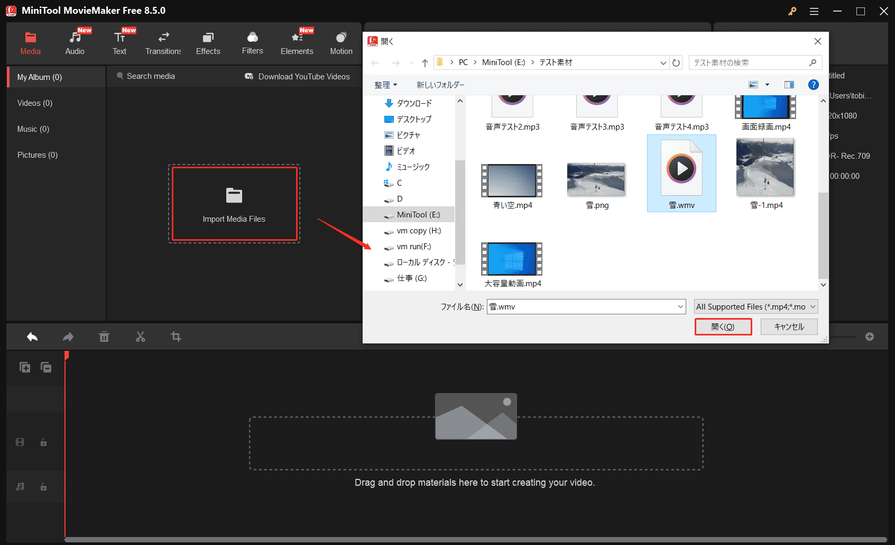Image resolution: width=895 pixels, height=545 pixels.
Task: Click the 開く(O) button to open 雪.wmv
Action: [x=723, y=326]
